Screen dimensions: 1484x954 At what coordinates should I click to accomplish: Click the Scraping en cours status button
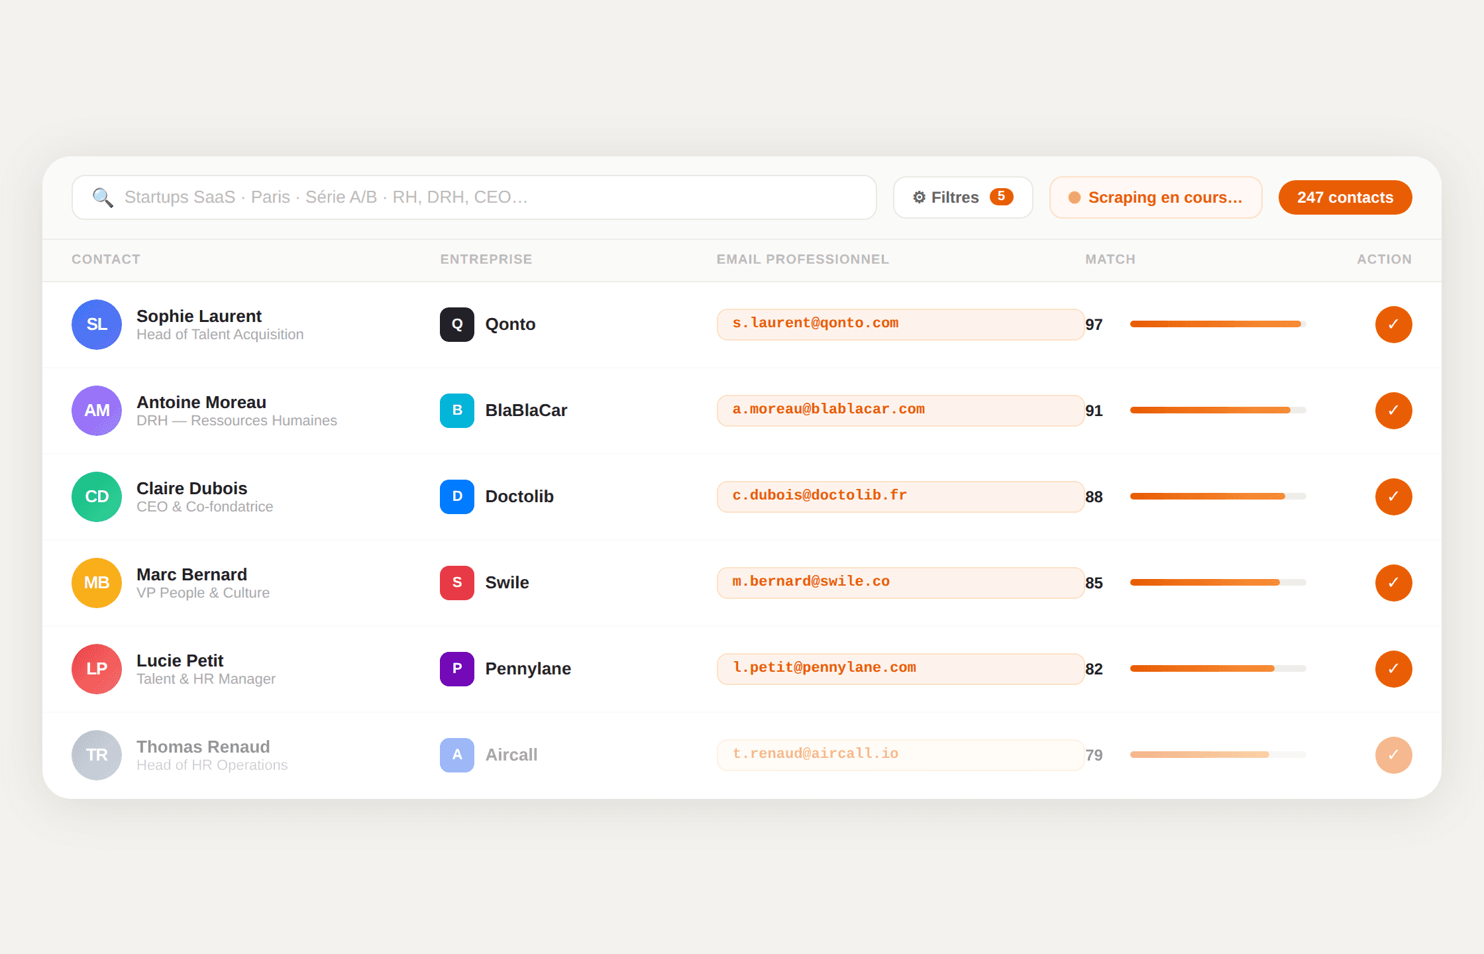coord(1155,197)
